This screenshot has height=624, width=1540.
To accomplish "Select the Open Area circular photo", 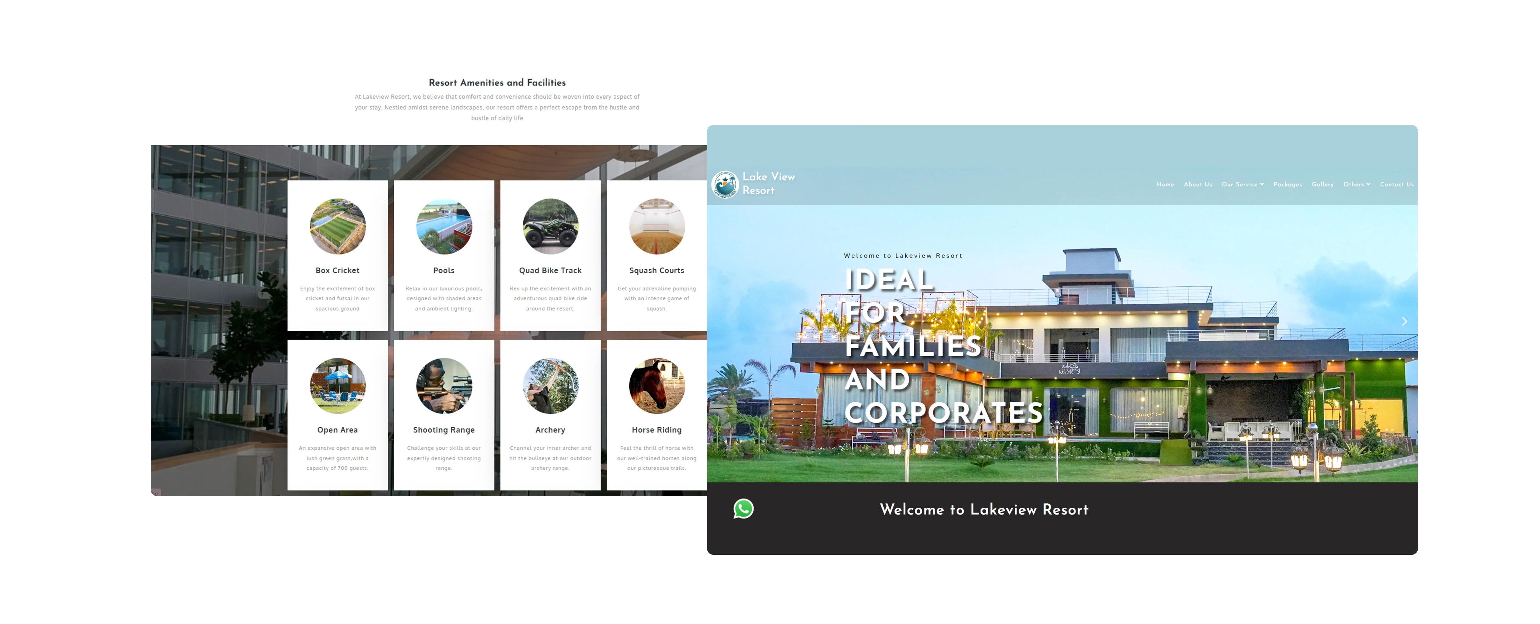I will tap(337, 386).
